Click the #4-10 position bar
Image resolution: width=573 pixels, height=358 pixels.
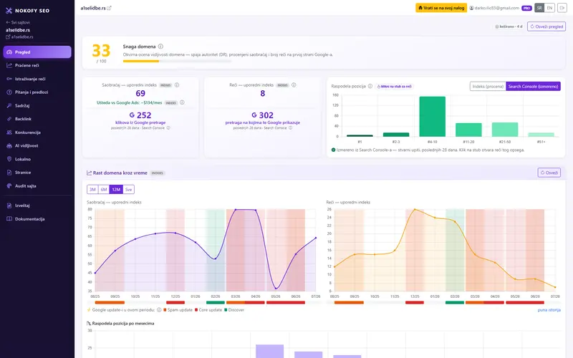[433, 117]
